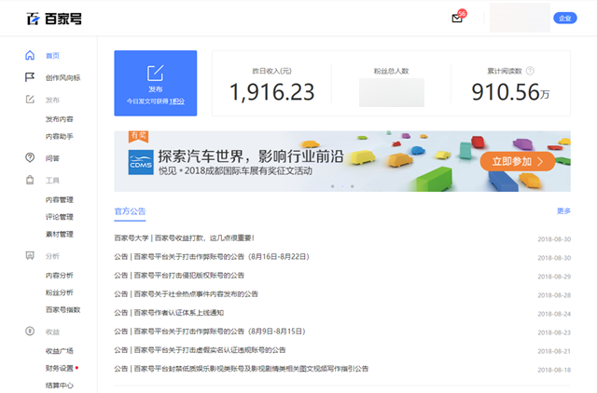Click the 910.56万 reading count
The image size is (597, 393).
[510, 92]
